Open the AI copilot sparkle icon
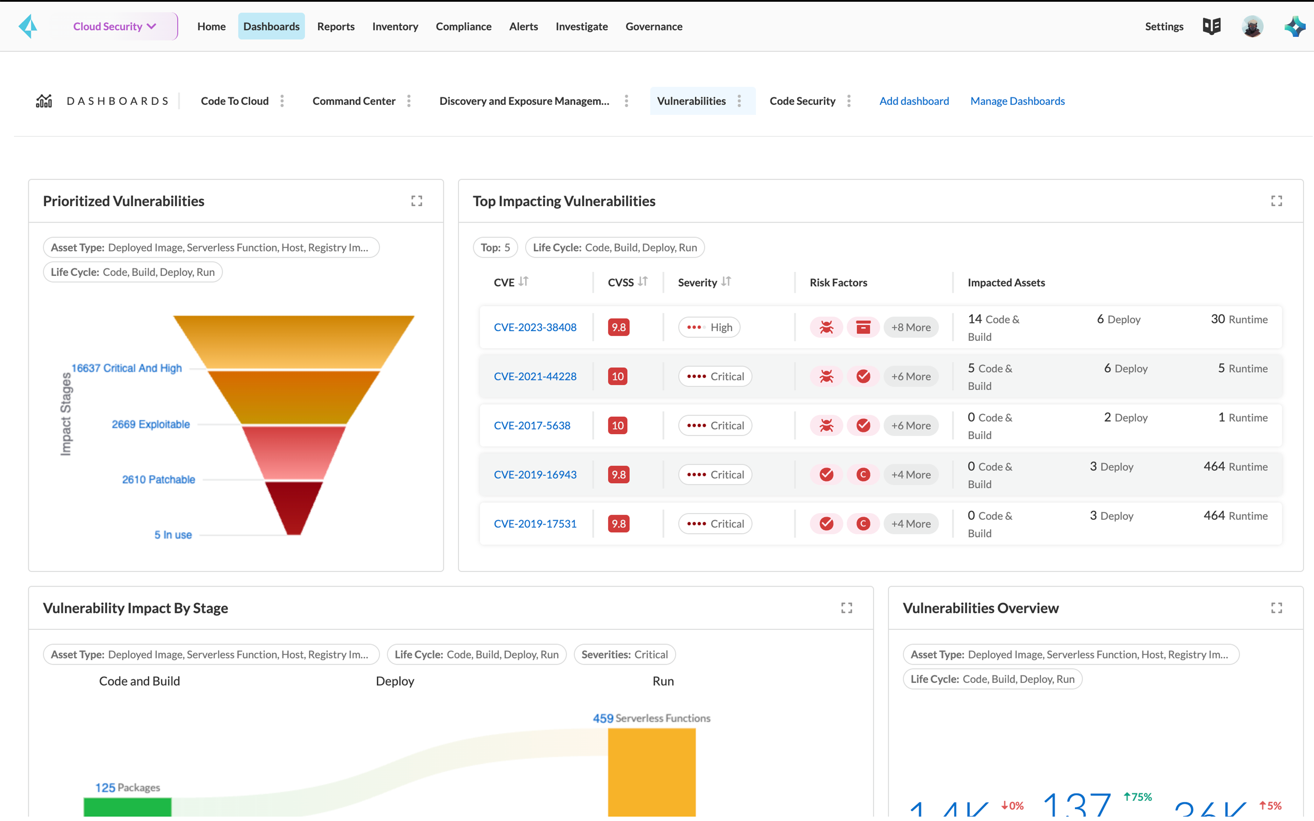 pyautogui.click(x=1294, y=26)
